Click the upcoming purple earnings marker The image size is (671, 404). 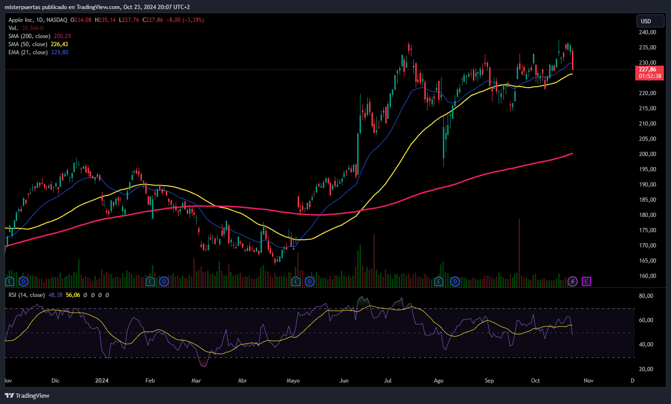pos(586,282)
